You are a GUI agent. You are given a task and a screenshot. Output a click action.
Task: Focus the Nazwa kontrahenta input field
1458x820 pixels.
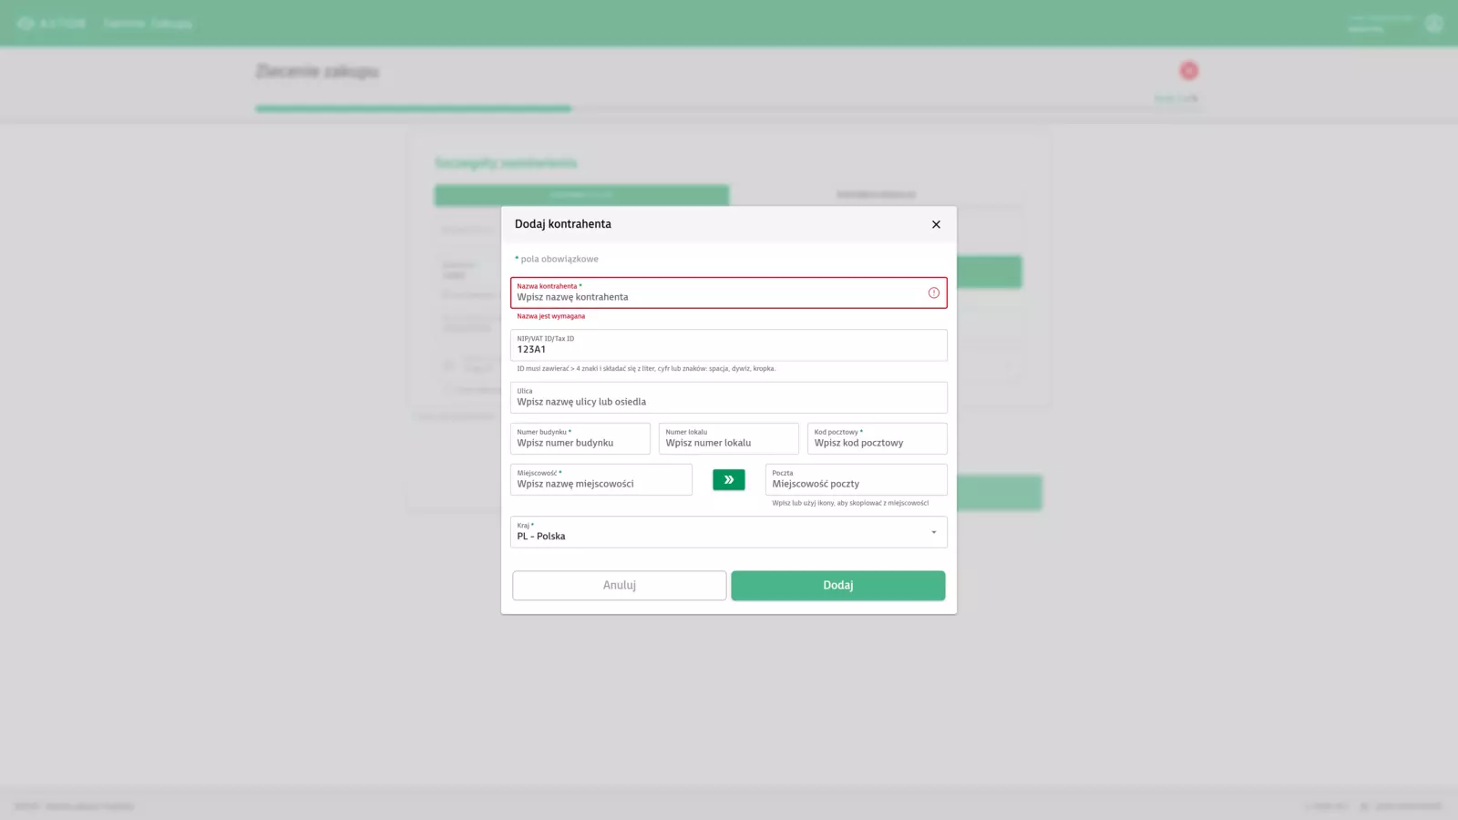click(x=715, y=297)
